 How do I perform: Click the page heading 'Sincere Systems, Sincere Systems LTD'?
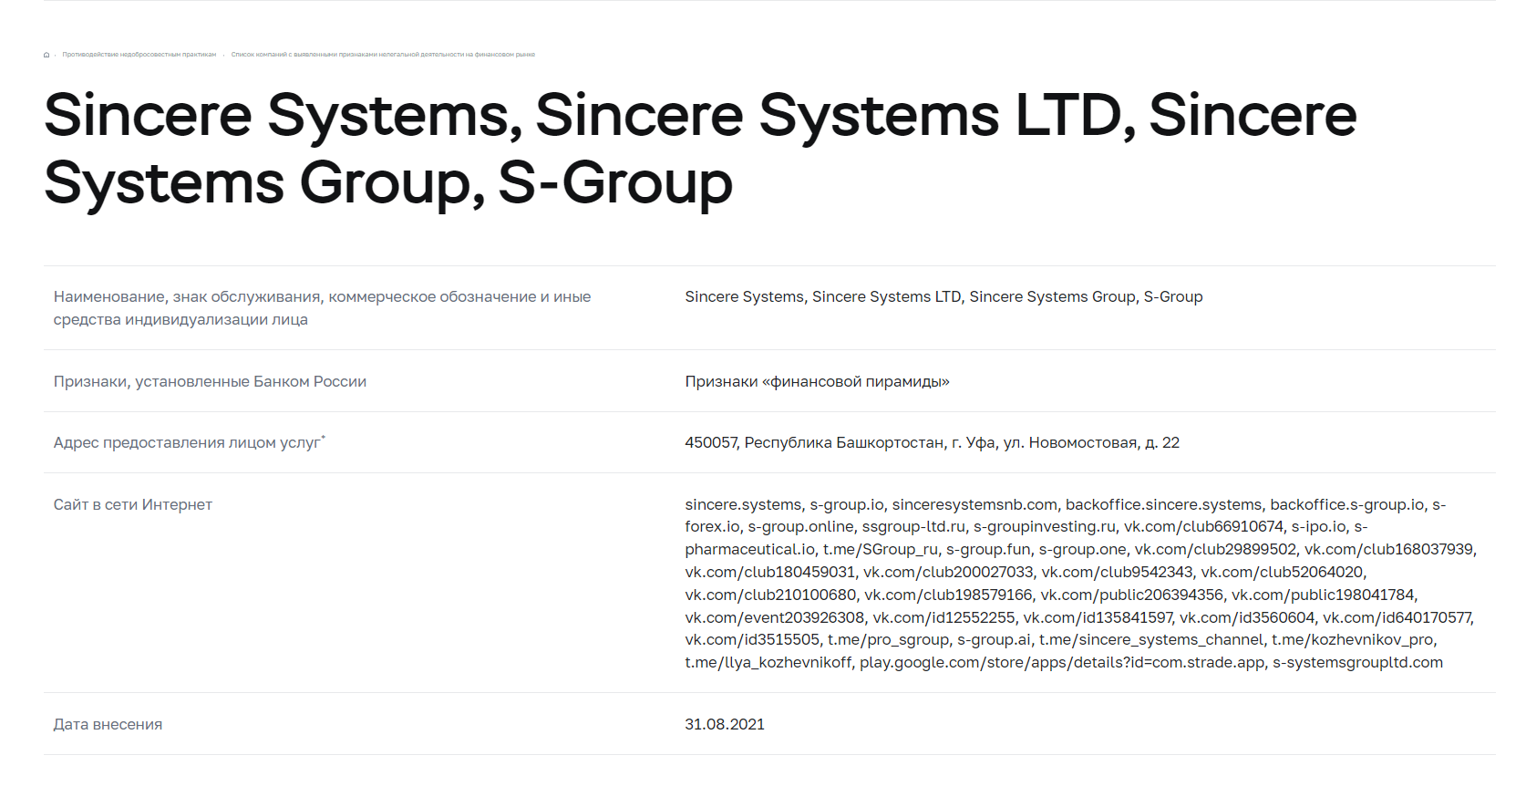click(700, 149)
